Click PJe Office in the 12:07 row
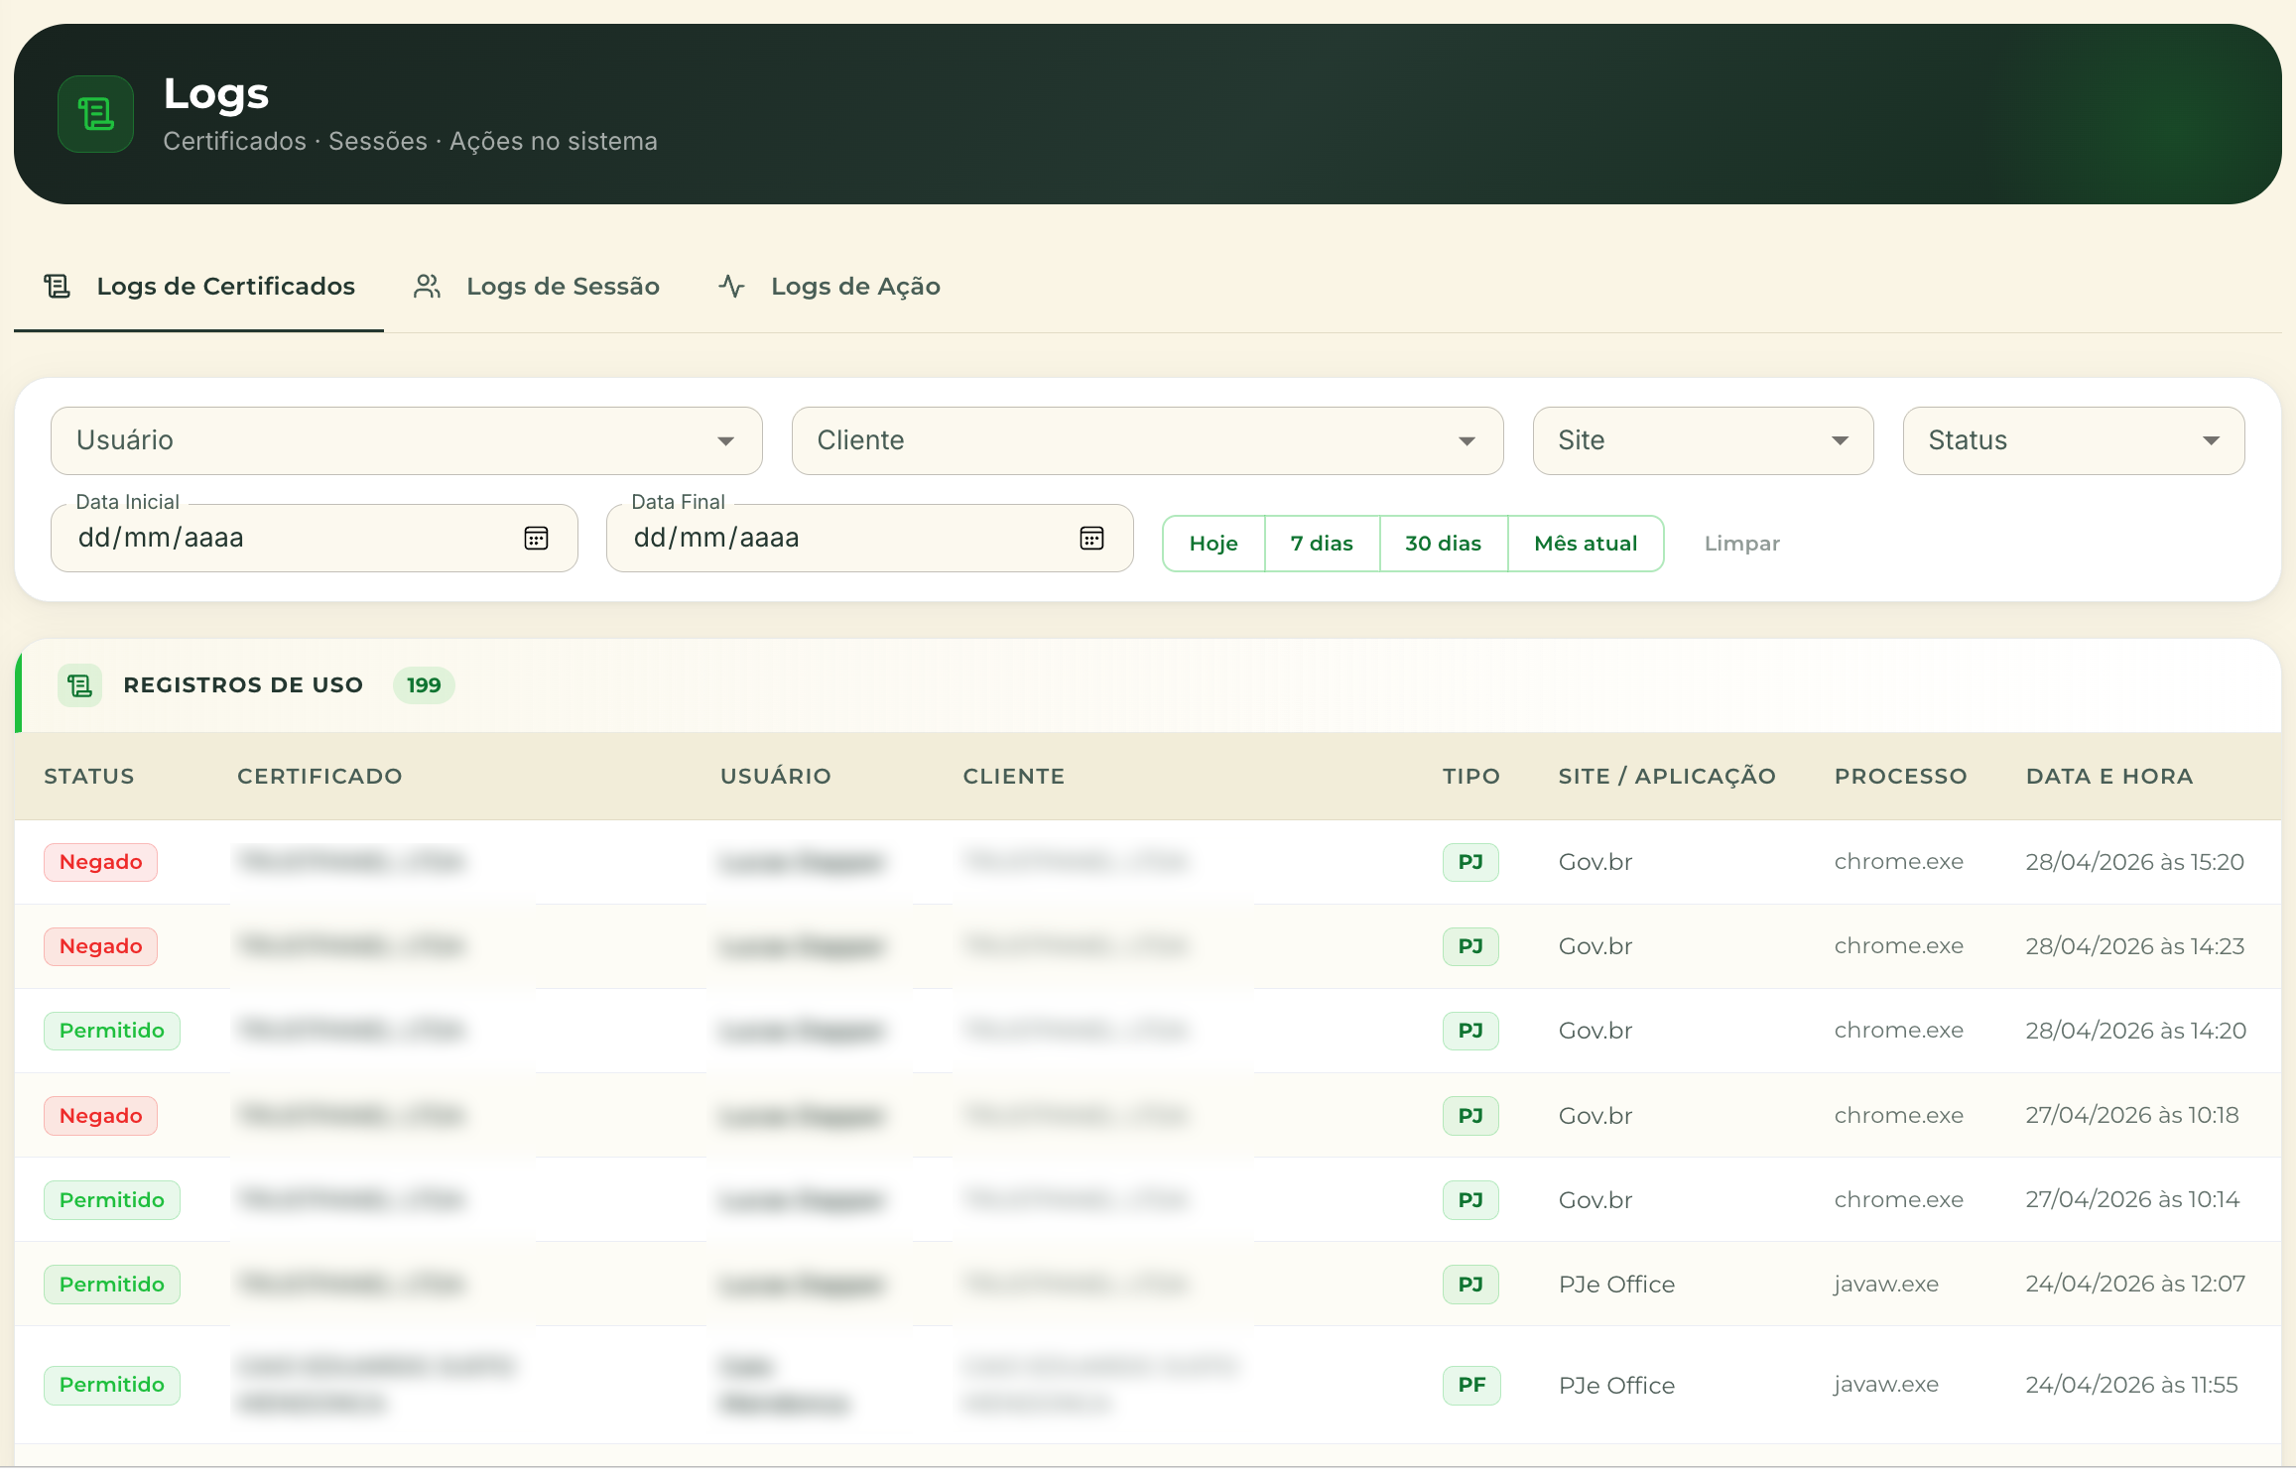The width and height of the screenshot is (2296, 1474). [x=1616, y=1285]
